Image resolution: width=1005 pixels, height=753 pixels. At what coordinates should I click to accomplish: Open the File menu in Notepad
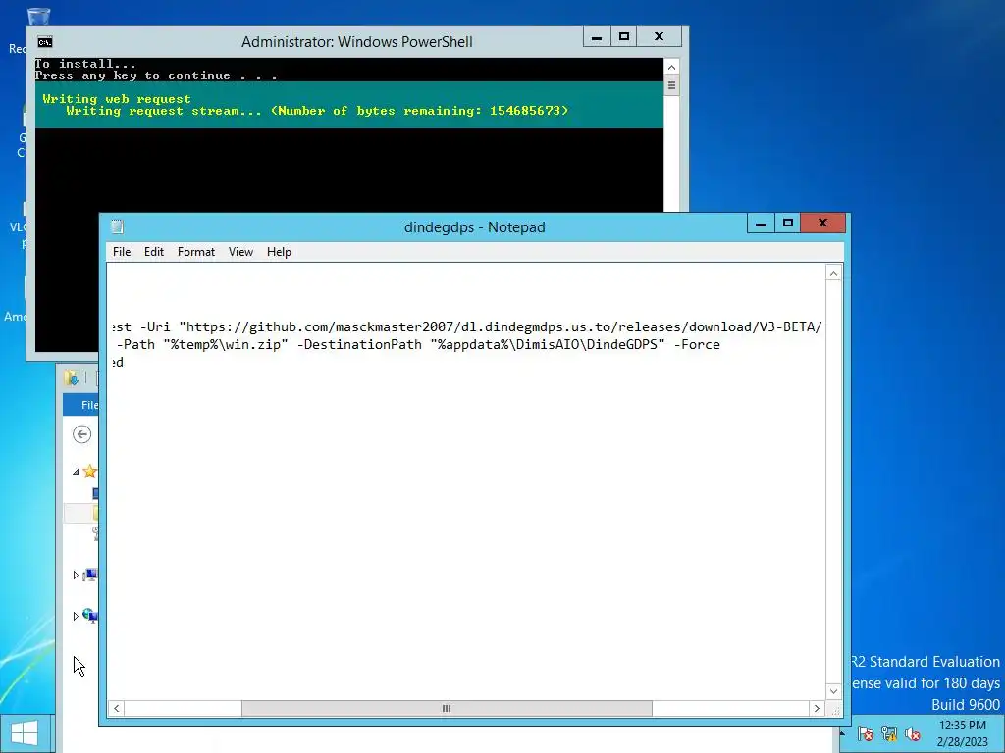[x=122, y=252]
